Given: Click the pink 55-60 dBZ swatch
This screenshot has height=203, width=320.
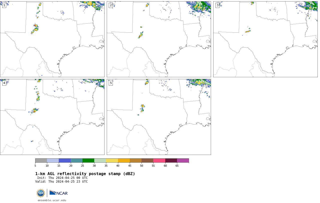Looking at the screenshot, I should tap(159, 160).
